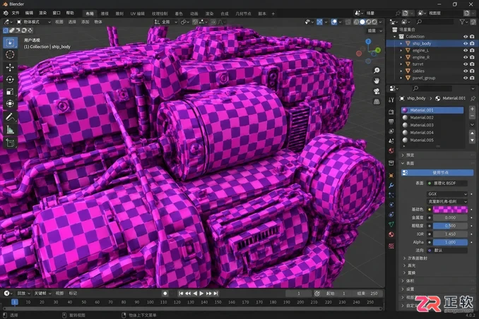Select the Select Box tool
The image size is (479, 319).
coord(10,43)
